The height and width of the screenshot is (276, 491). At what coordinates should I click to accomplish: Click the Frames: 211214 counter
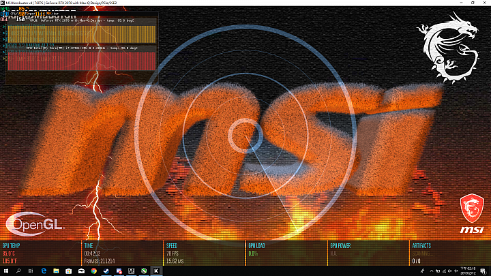(100, 261)
